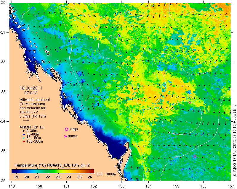Click the 155 longitude axis label
237x189 pixels.
(x=176, y=186)
